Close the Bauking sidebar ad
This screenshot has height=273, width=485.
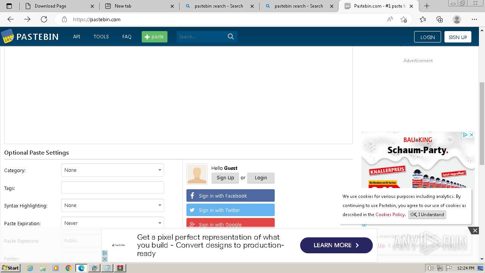click(471, 135)
